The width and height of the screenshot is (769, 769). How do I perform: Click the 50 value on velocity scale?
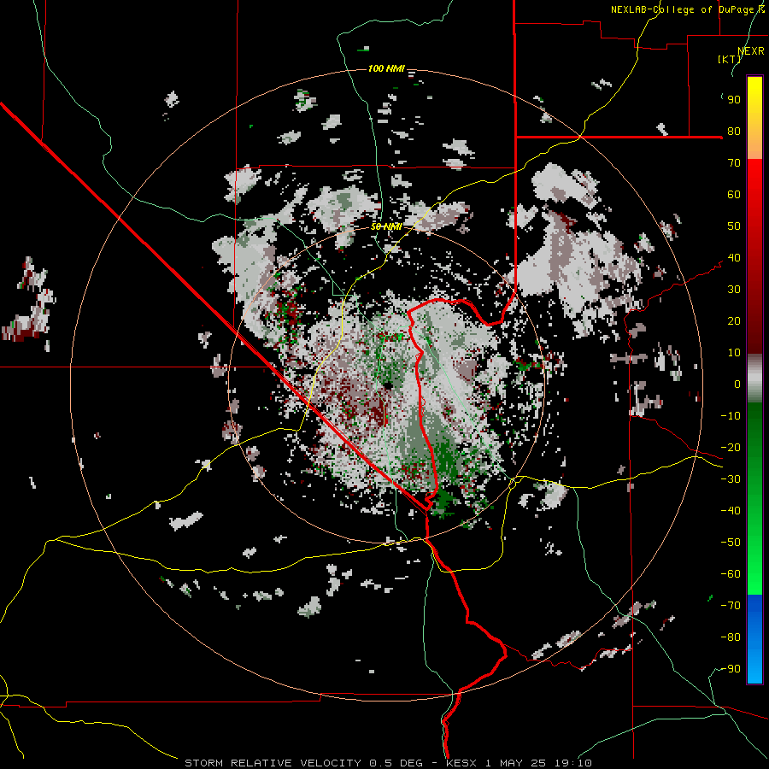(734, 226)
